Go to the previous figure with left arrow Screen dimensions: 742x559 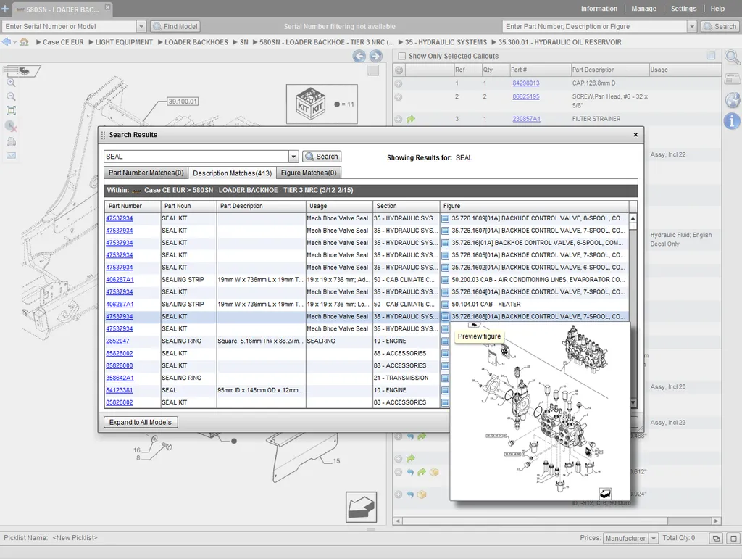pyautogui.click(x=359, y=57)
